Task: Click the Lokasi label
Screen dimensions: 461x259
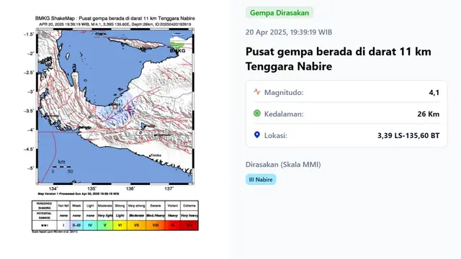Action: coord(275,135)
